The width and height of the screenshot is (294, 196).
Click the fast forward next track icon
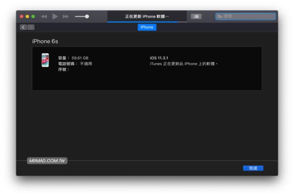tap(66, 17)
